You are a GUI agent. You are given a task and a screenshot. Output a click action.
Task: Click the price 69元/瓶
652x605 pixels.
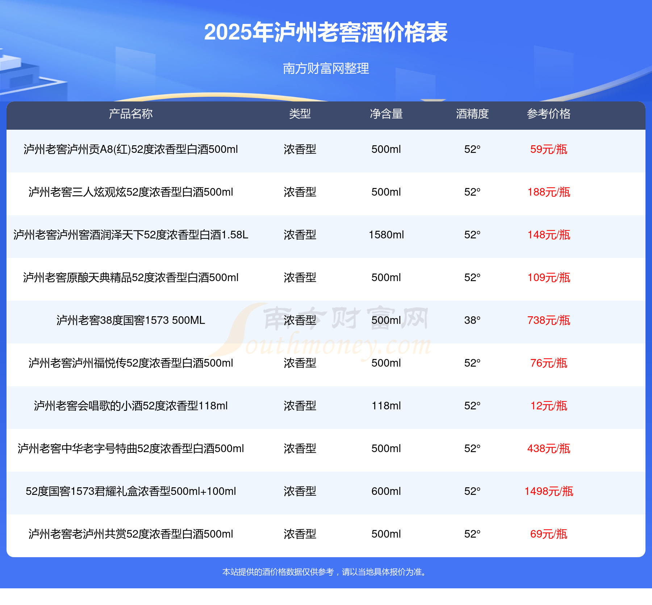click(549, 534)
